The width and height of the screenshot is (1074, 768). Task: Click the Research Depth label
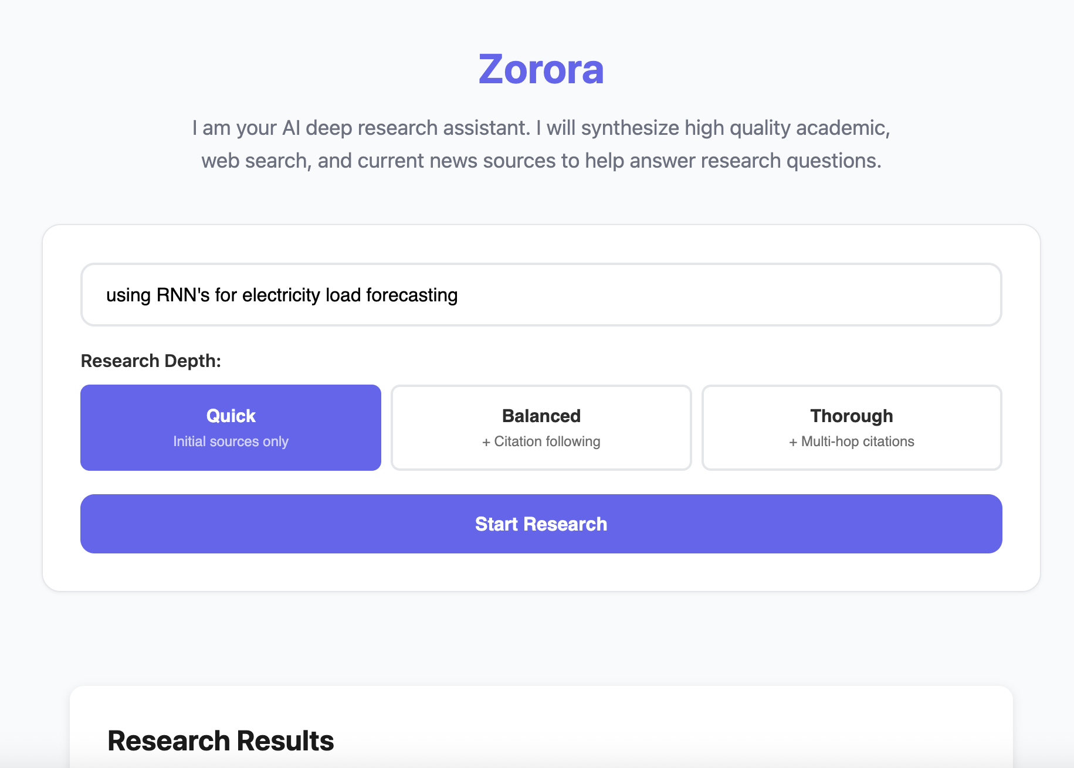(151, 361)
